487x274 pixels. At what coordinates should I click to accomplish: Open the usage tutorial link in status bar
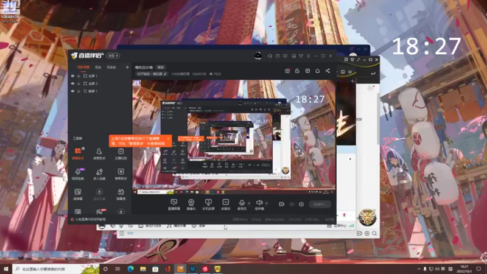click(x=90, y=219)
